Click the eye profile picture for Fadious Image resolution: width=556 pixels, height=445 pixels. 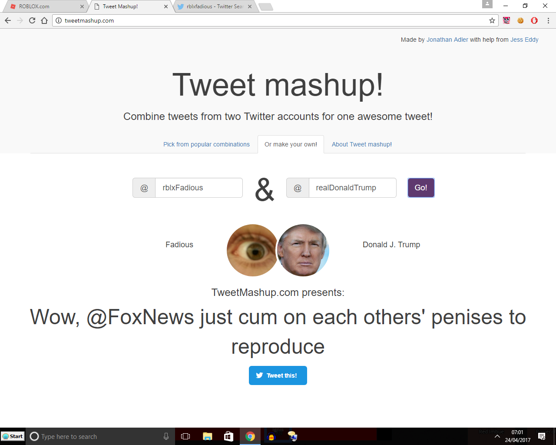(x=253, y=250)
